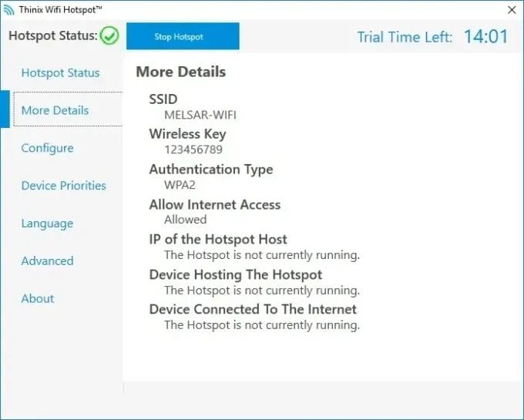
Task: Select the More Details sidebar tab
Action: click(x=55, y=110)
